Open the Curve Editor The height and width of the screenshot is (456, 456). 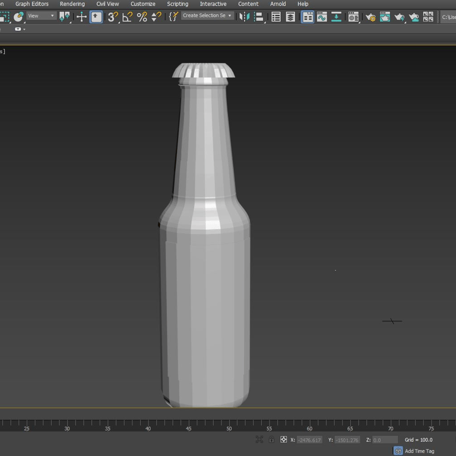click(322, 17)
